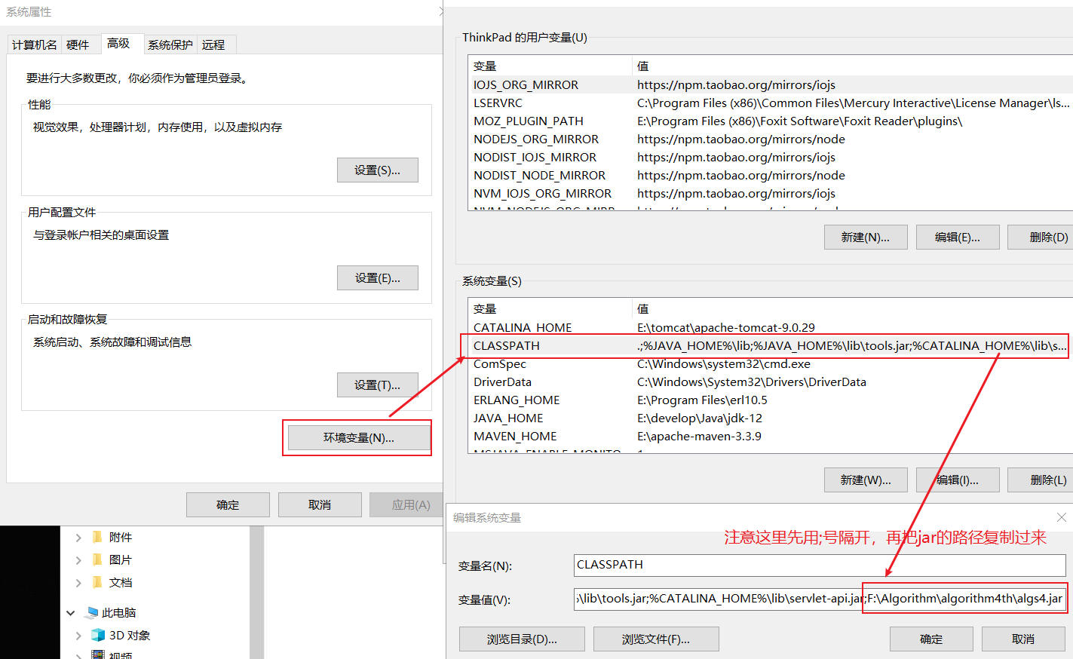Screen dimensions: 1073x659
Task: Click 新建(W)... for system variables
Action: coord(866,480)
